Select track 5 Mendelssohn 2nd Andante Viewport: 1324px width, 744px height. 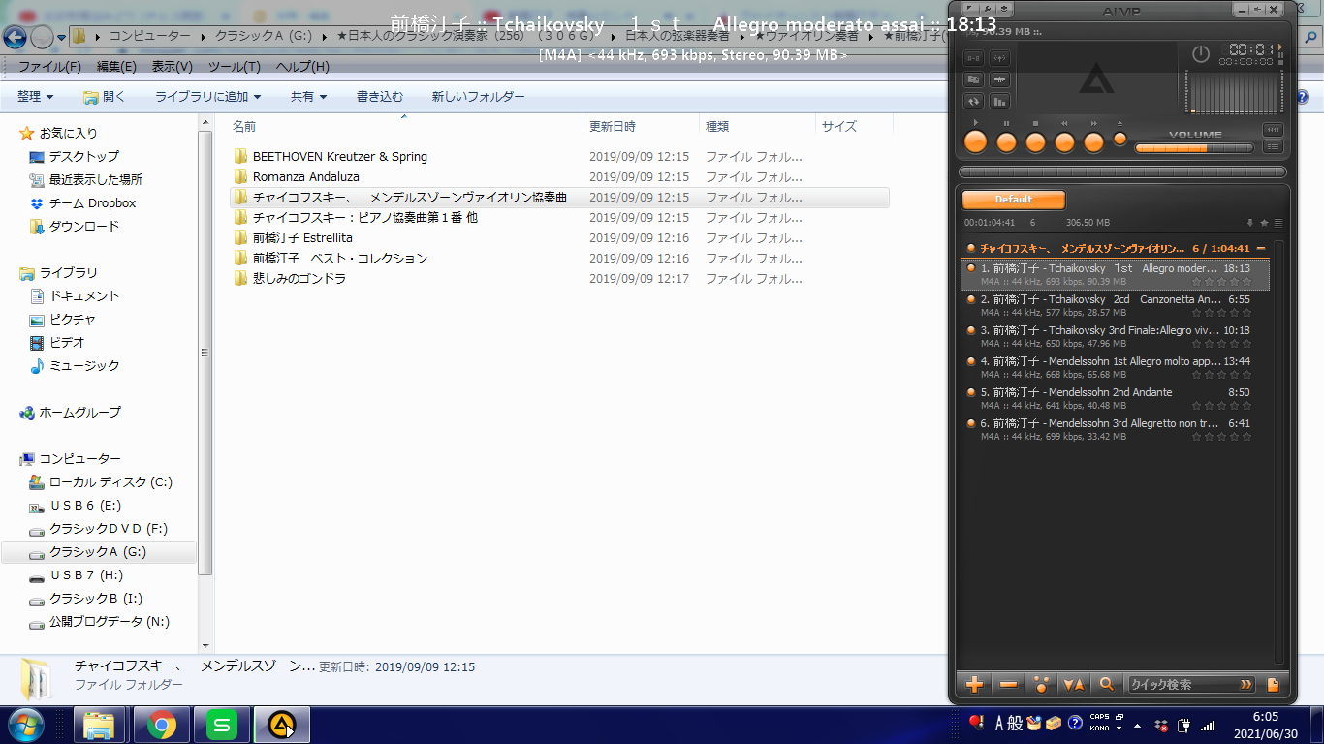[1115, 399]
